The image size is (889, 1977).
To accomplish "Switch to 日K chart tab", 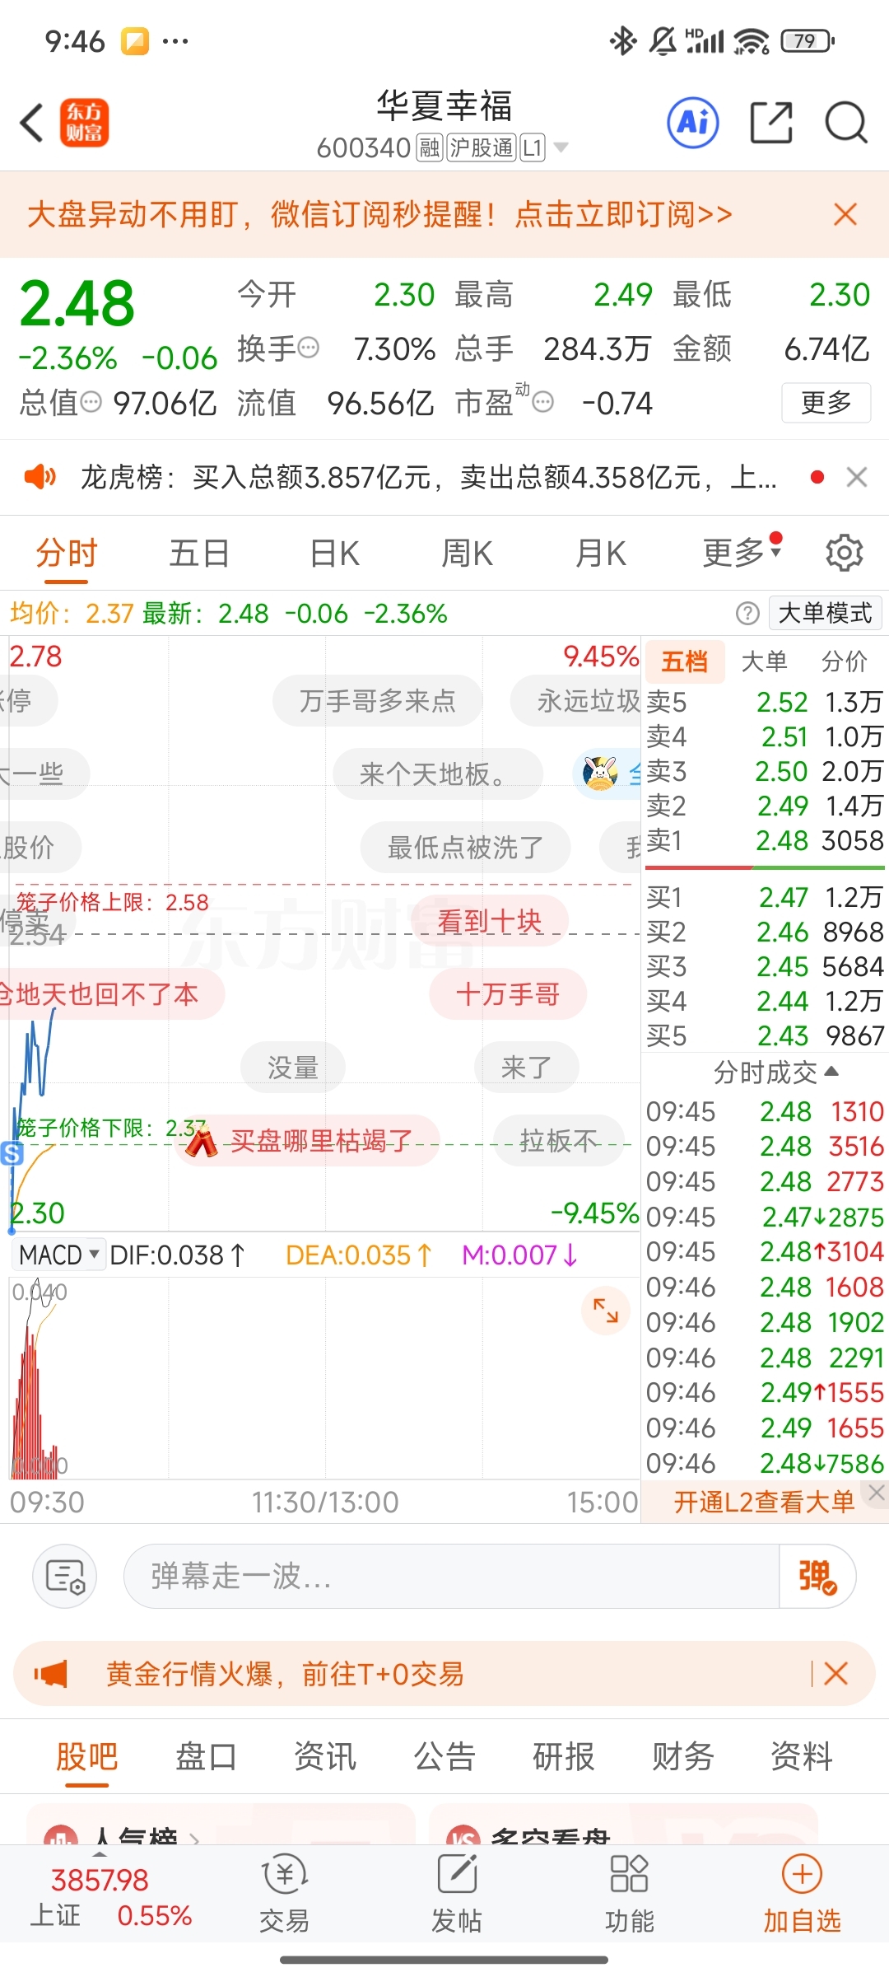I will (x=335, y=554).
